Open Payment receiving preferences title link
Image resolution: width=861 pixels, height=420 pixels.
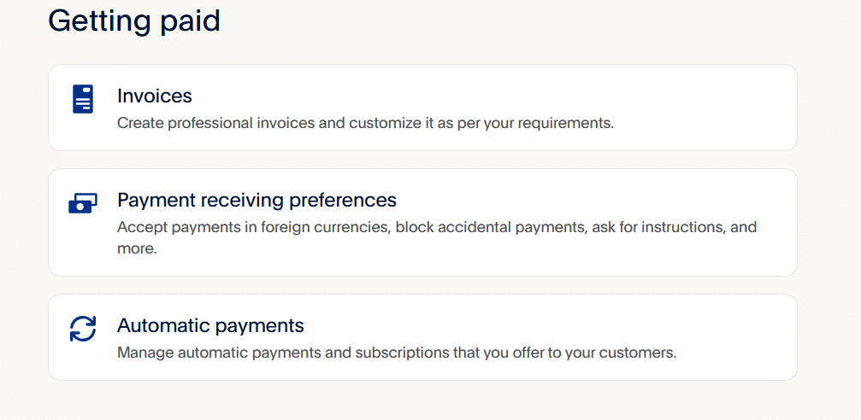[257, 200]
